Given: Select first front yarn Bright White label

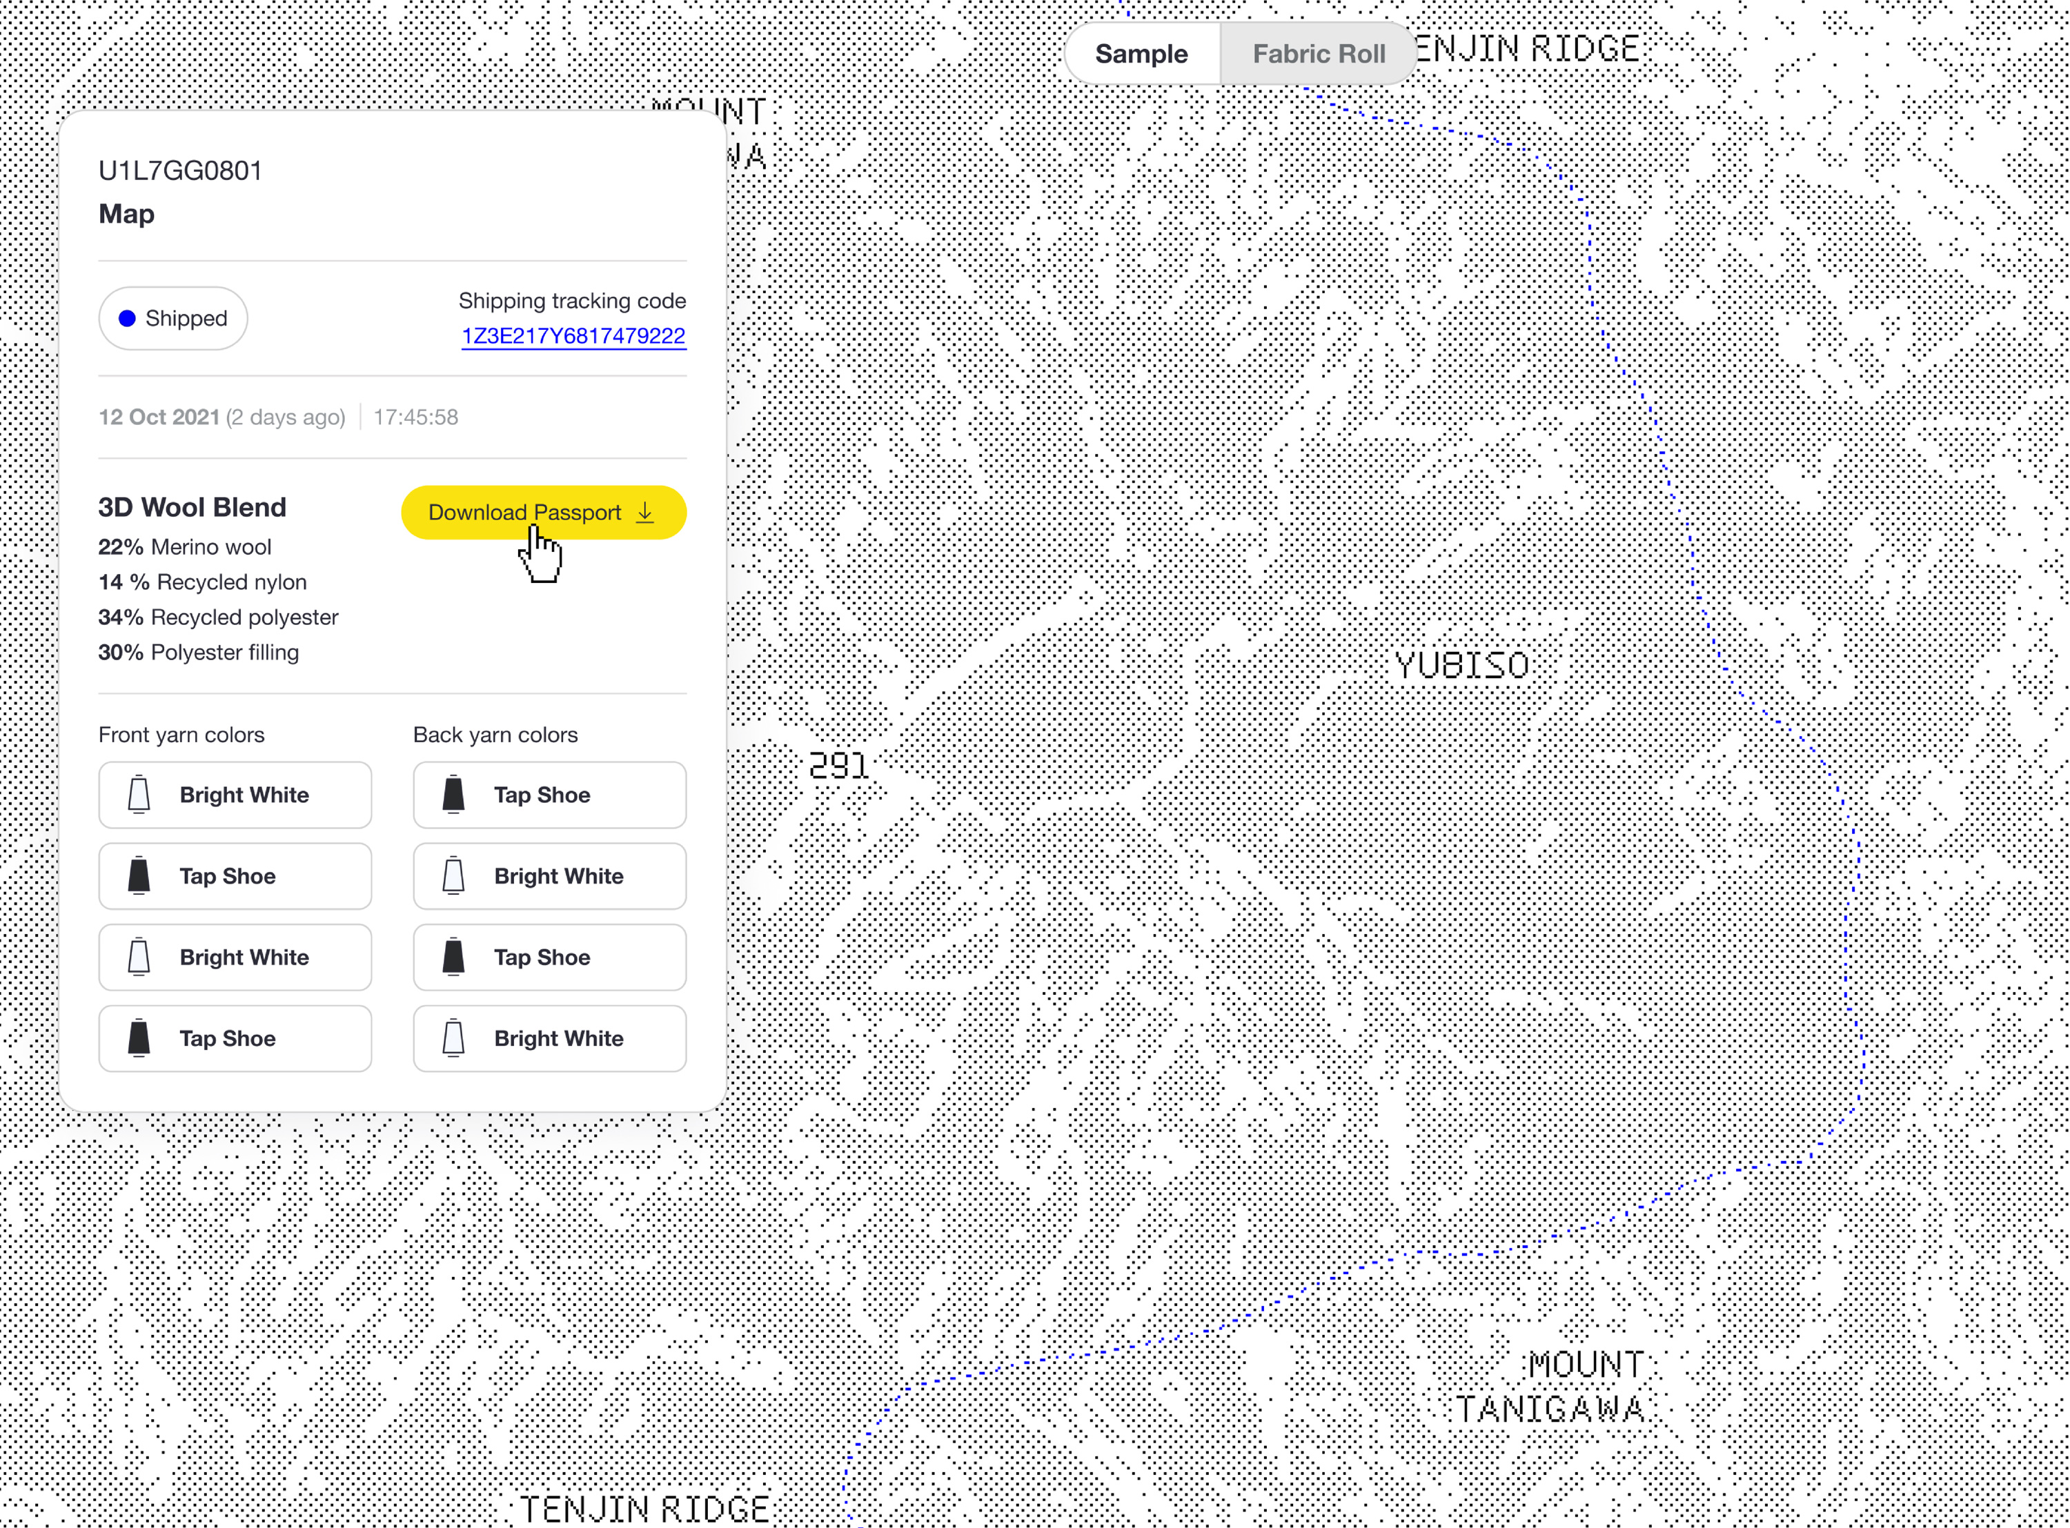Looking at the screenshot, I should tap(244, 795).
